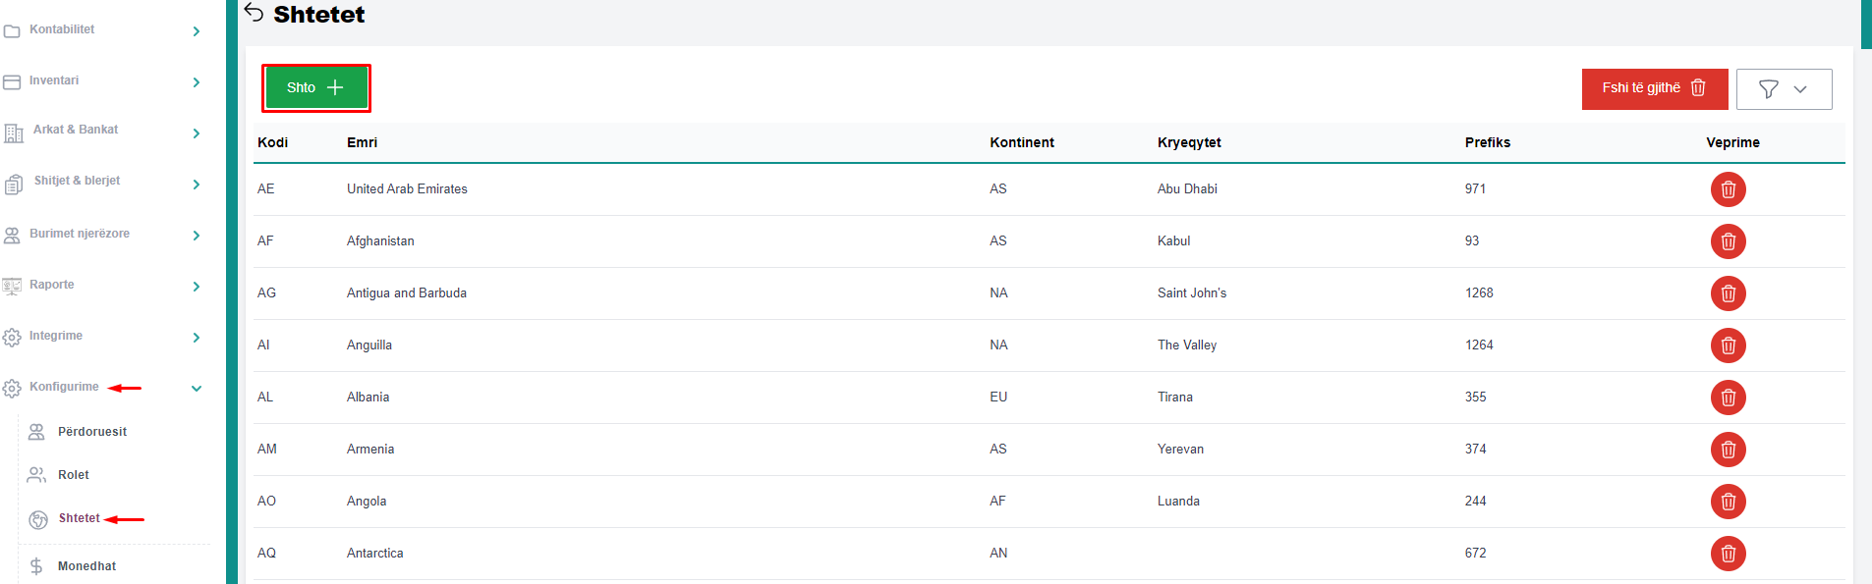The height and width of the screenshot is (584, 1872).
Task: Click the back arrow beside Shtetet title
Action: tap(255, 13)
